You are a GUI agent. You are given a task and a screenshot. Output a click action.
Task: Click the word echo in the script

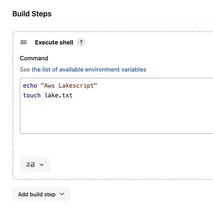tap(30, 86)
